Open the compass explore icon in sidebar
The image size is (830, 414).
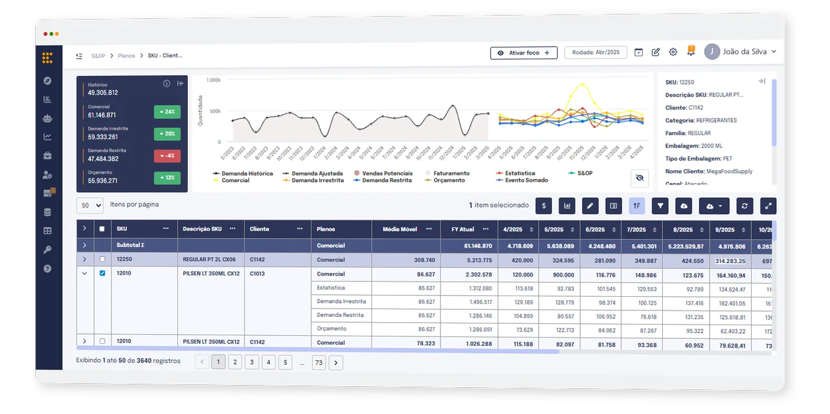pyautogui.click(x=47, y=81)
